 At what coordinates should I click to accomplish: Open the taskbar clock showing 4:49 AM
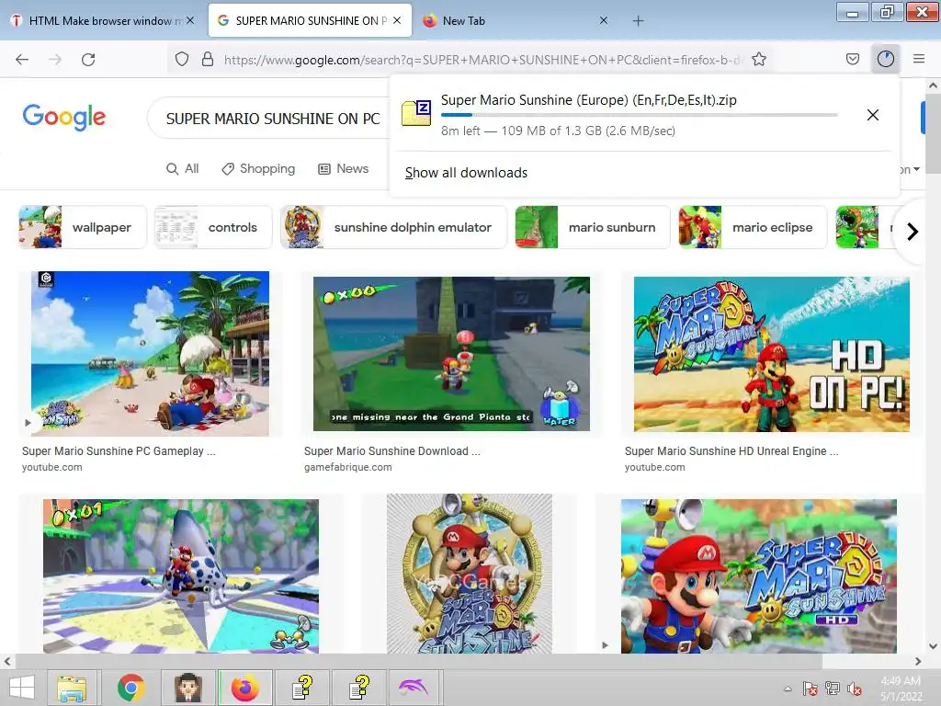tap(901, 689)
